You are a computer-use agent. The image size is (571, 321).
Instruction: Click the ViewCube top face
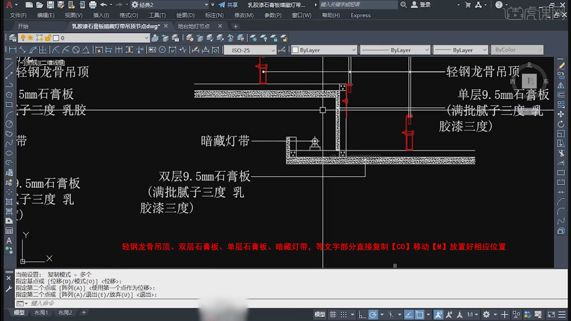[x=529, y=81]
